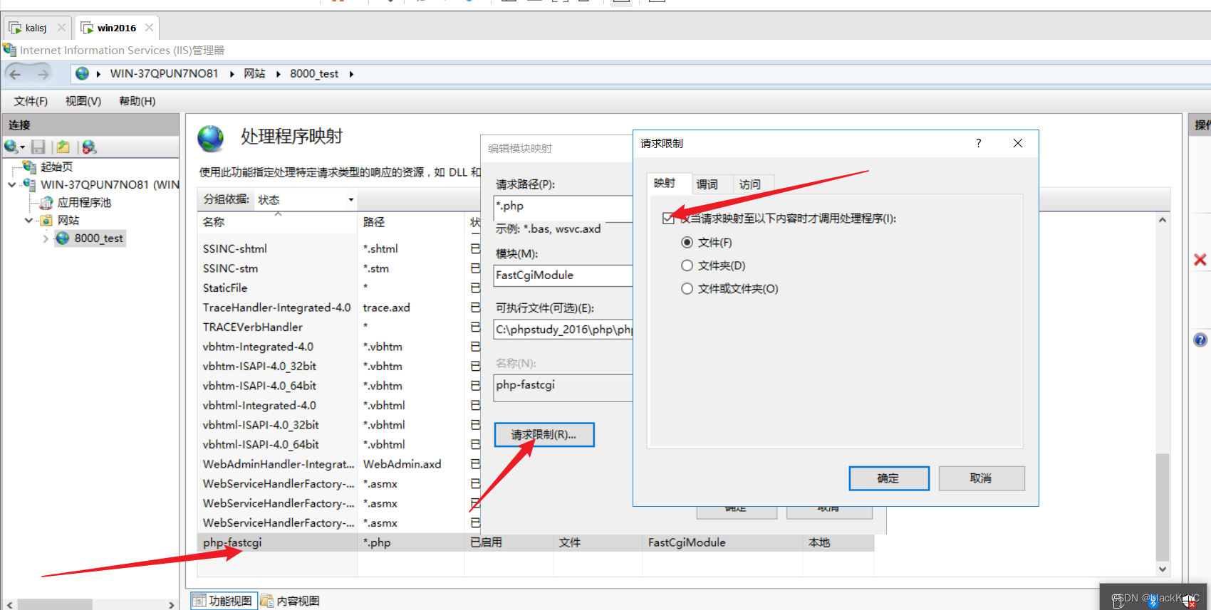Image resolution: width=1211 pixels, height=610 pixels.
Task: Click the 可执行文件 path input field
Action: click(x=563, y=330)
